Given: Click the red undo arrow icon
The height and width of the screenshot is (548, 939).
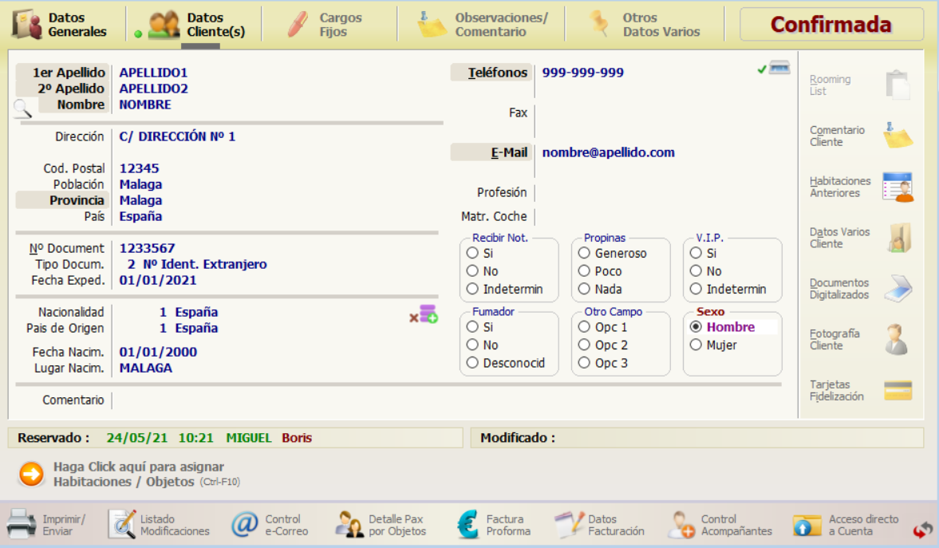Looking at the screenshot, I should coord(923,530).
